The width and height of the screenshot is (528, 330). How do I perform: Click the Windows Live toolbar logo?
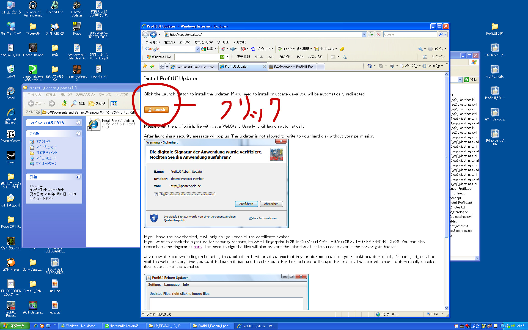tap(159, 57)
